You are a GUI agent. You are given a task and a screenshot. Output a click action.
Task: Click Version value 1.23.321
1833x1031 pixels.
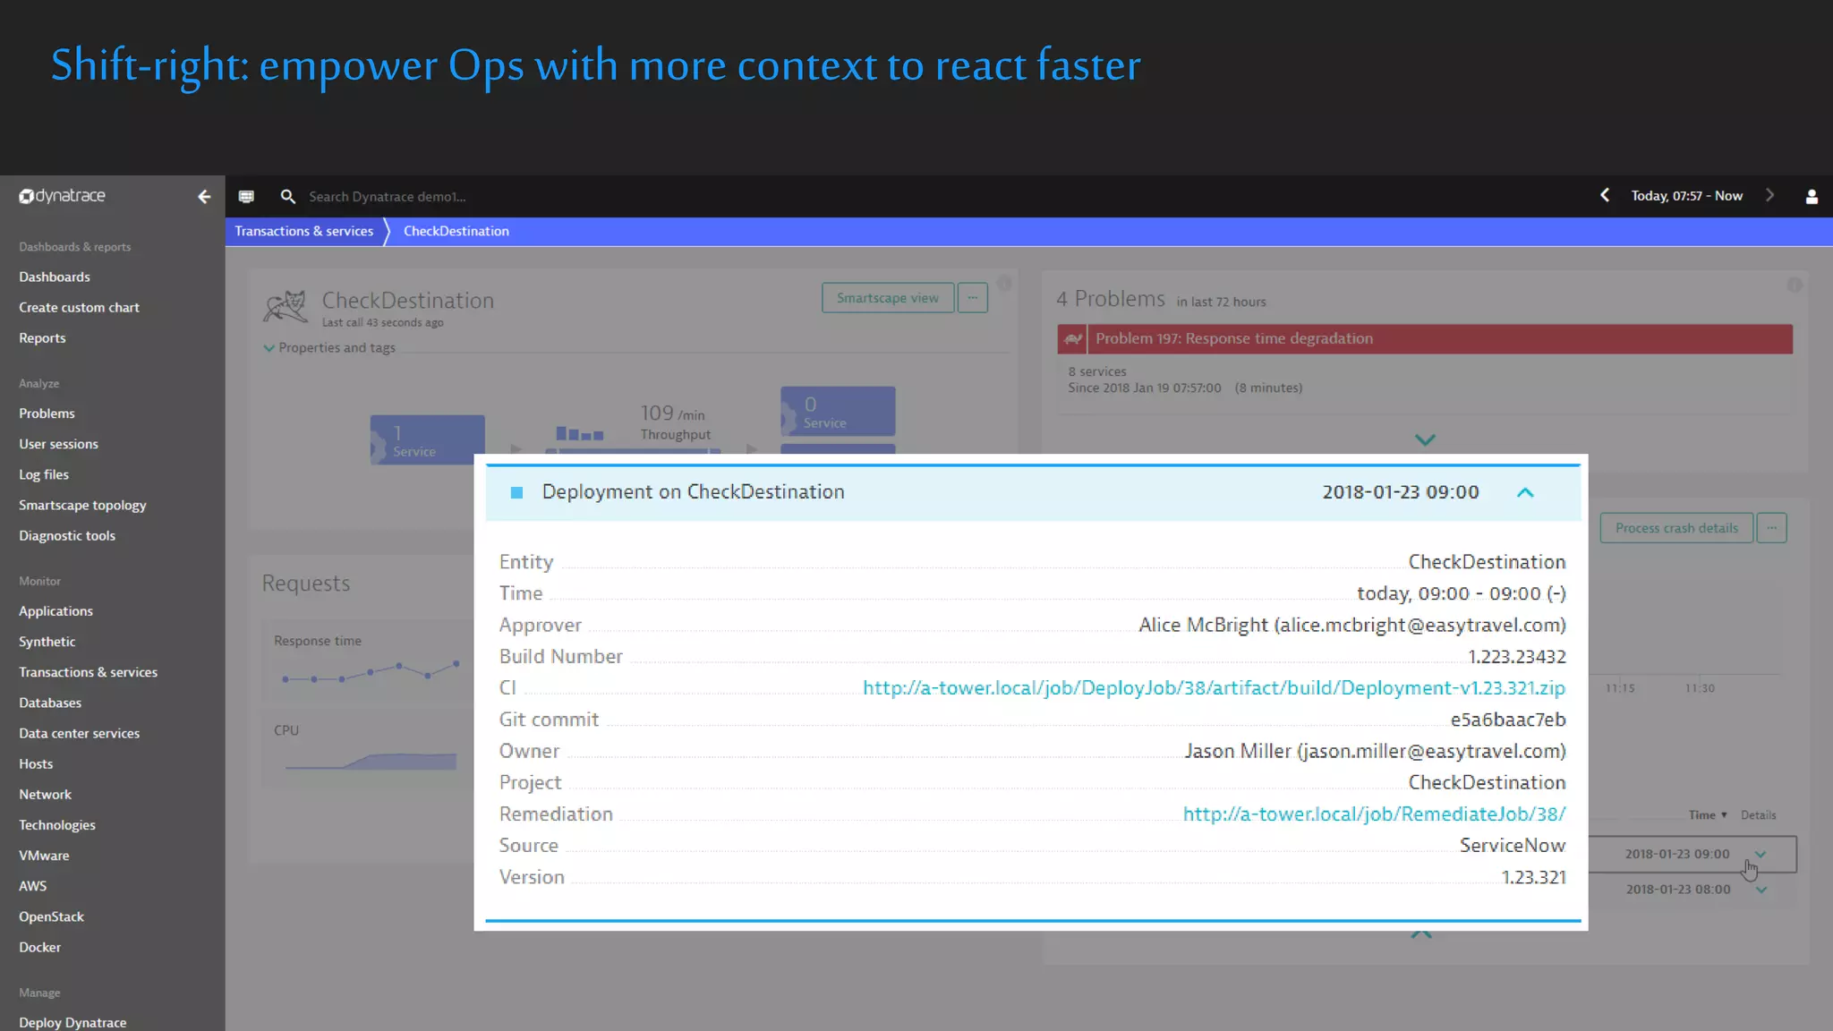[1534, 877]
